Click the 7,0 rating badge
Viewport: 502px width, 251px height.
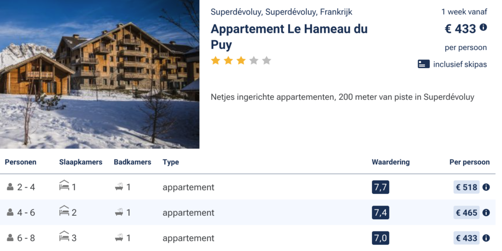(x=380, y=238)
